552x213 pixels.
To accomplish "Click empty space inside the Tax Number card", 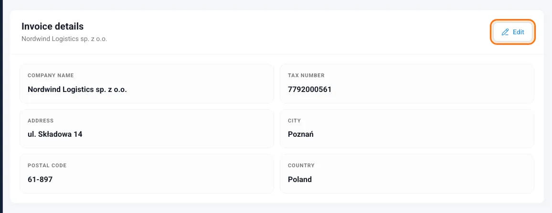I will point(440,84).
